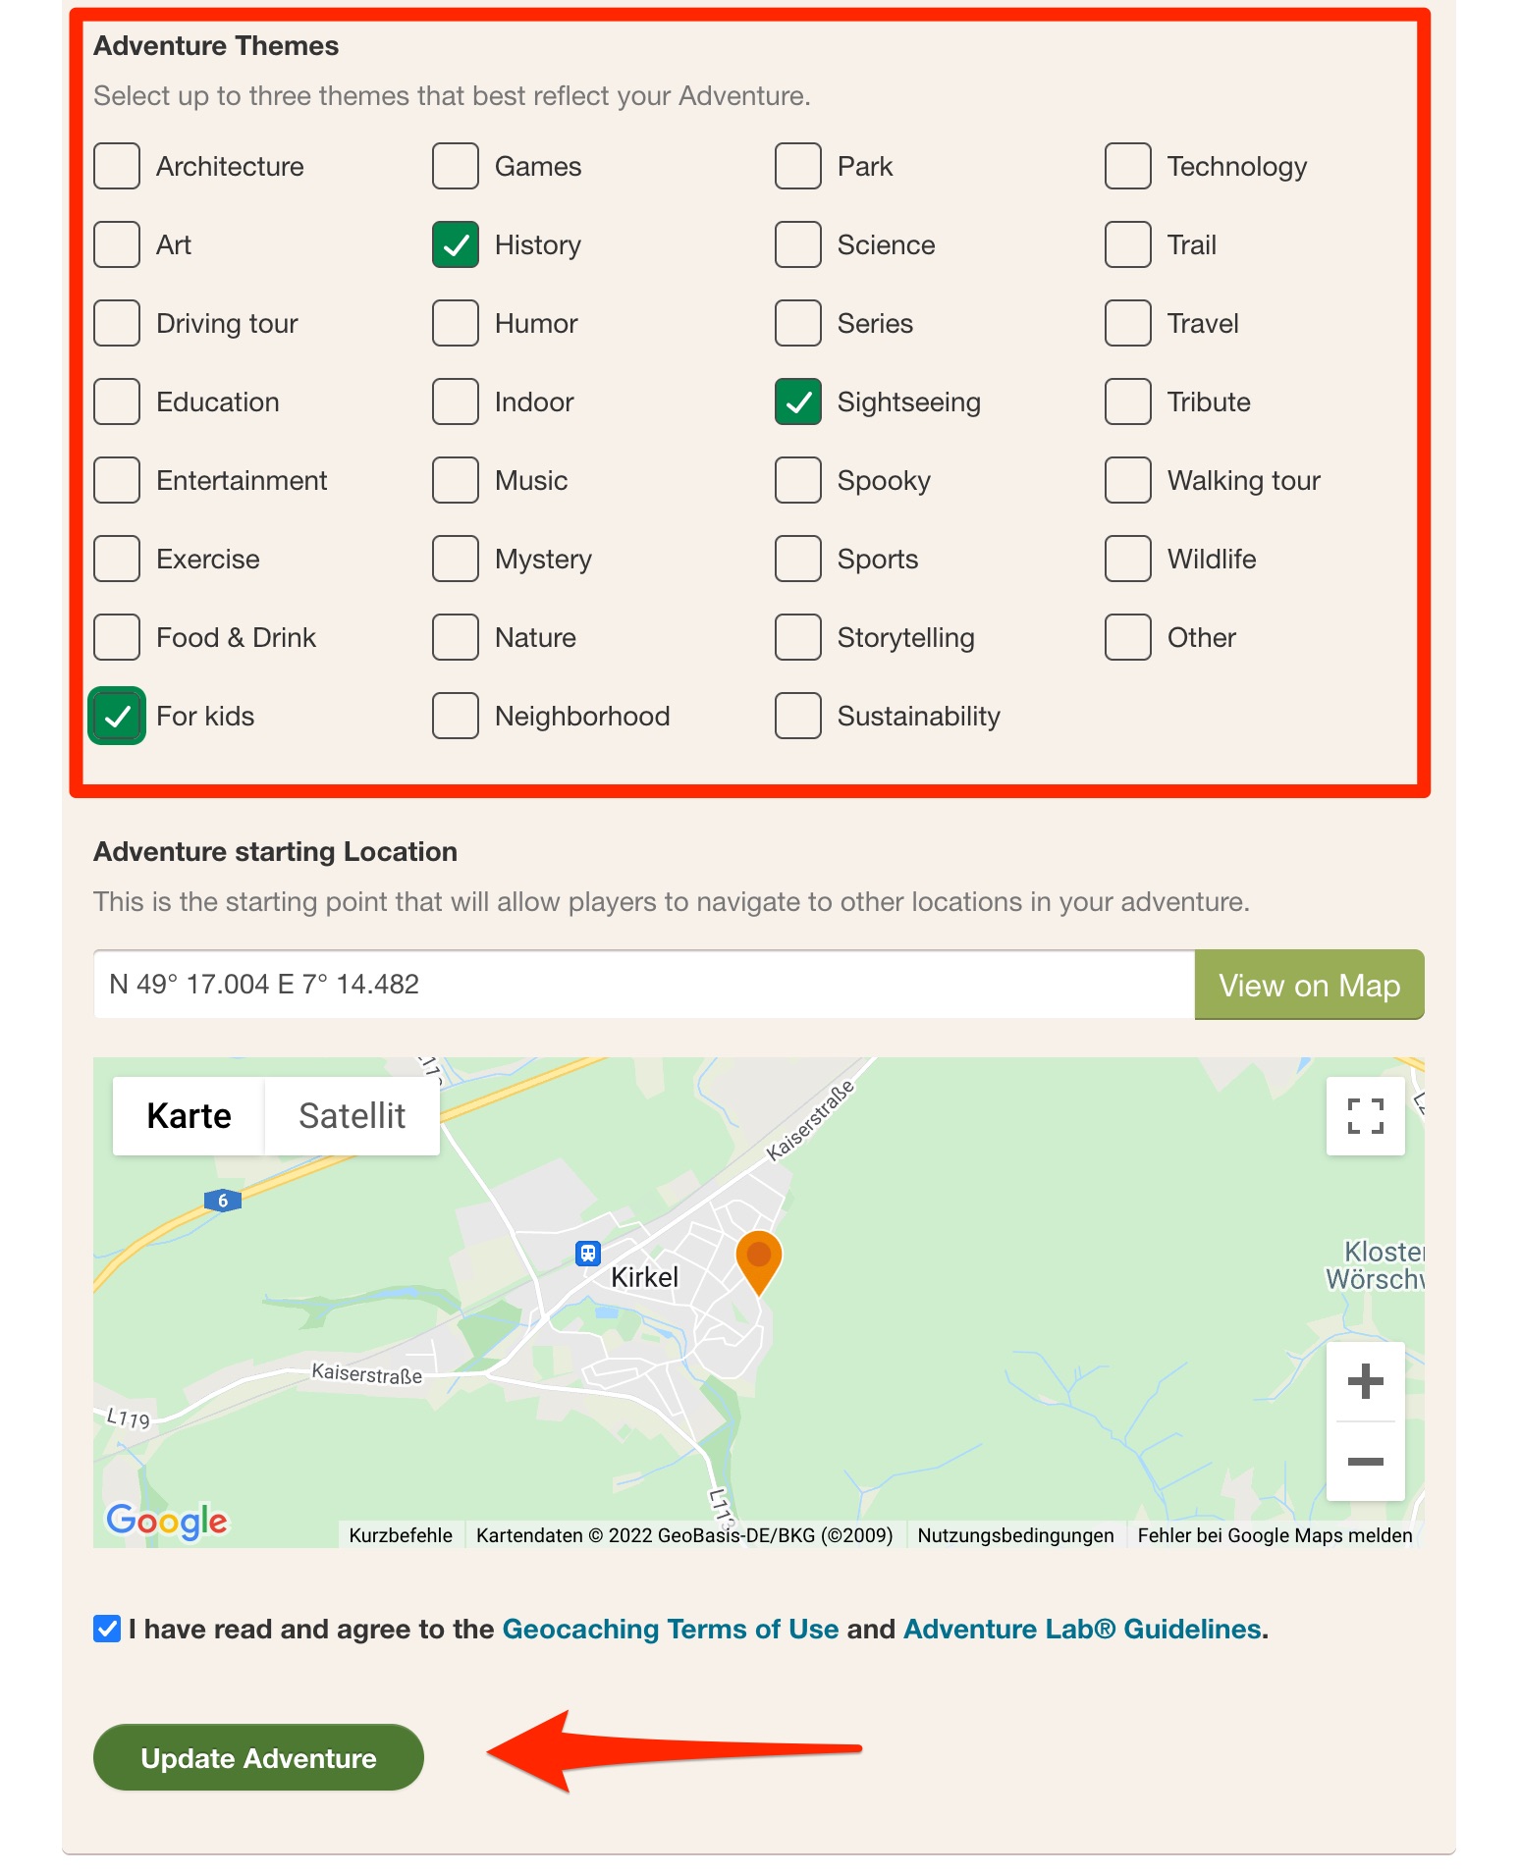Open fullscreen map view icon
Viewport: 1520px width, 1873px height.
1365,1116
